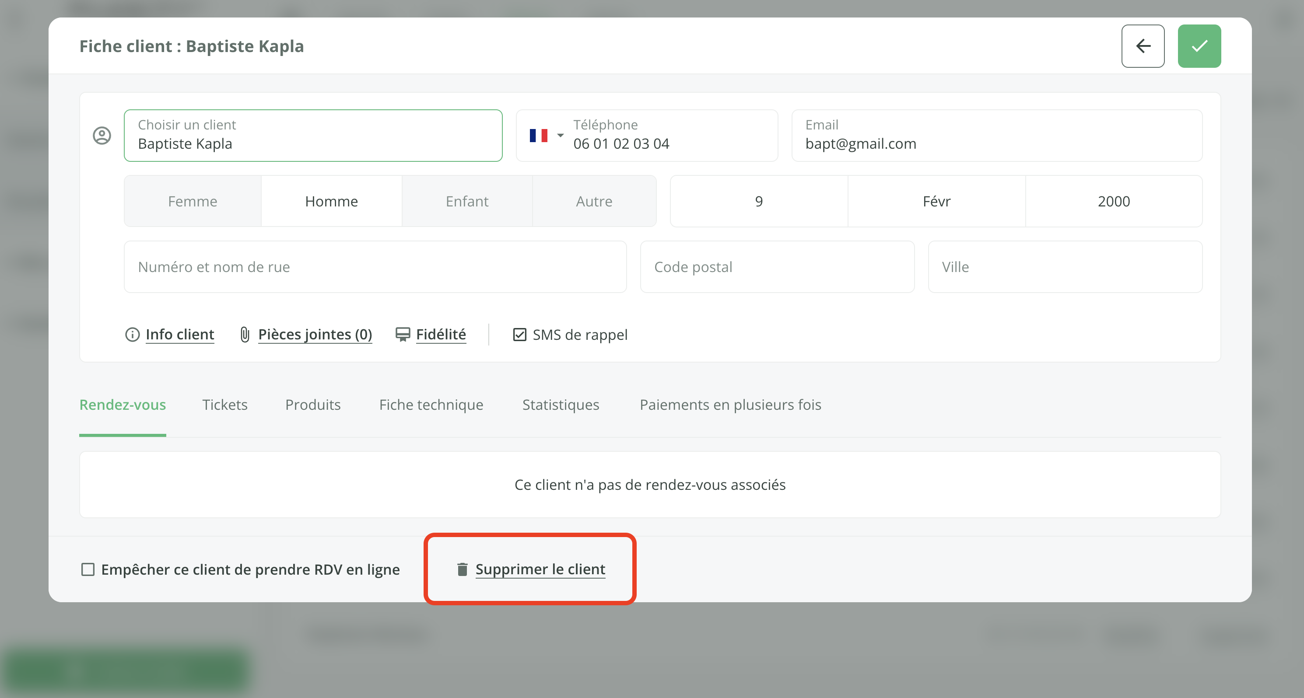Image resolution: width=1304 pixels, height=698 pixels.
Task: Click the paperclip attachments icon
Action: [245, 334]
